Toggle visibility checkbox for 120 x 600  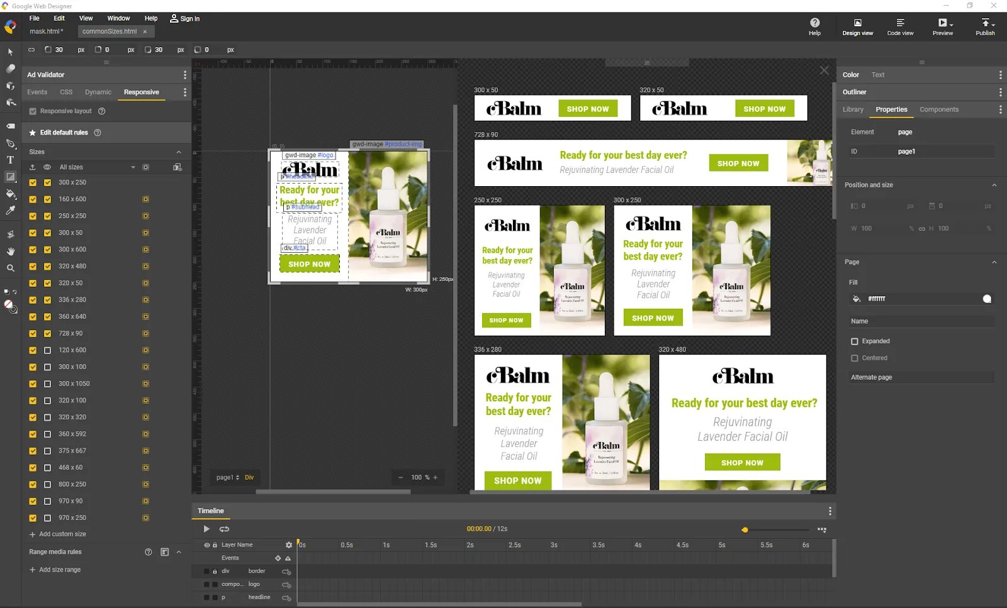47,350
